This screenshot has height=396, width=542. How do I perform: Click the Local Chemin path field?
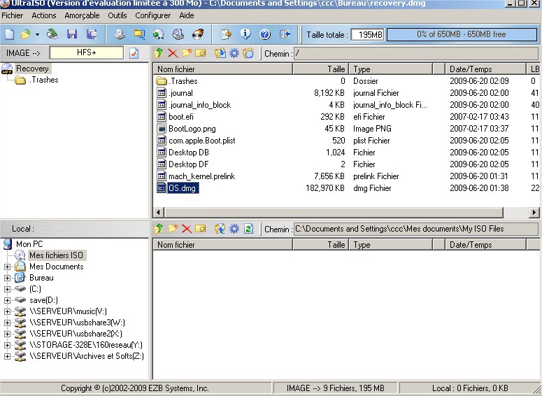pyautogui.click(x=416, y=229)
